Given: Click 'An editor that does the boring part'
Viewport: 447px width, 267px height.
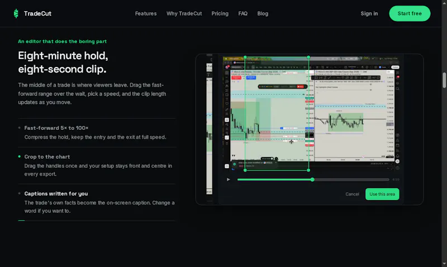Looking at the screenshot, I should 62,41.
